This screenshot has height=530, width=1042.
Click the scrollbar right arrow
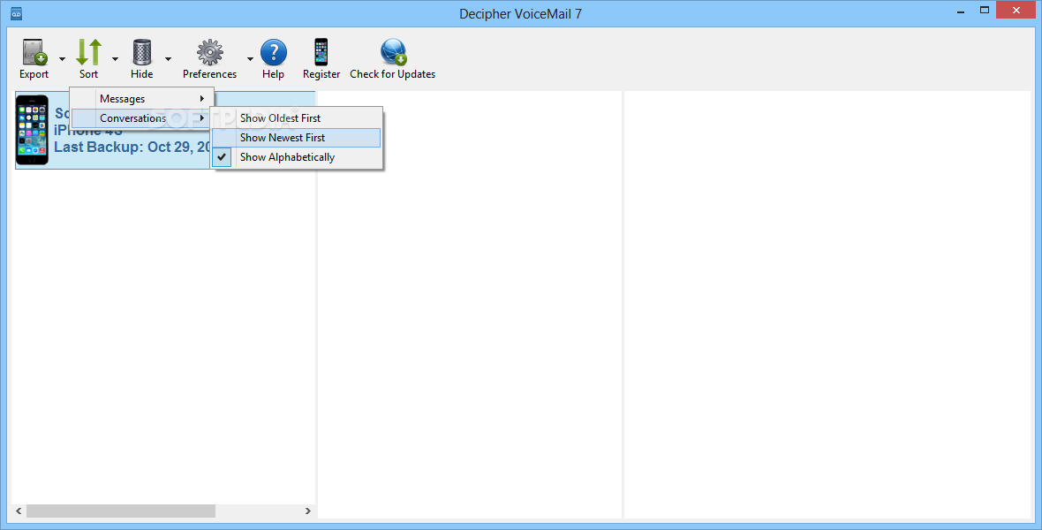pyautogui.click(x=307, y=511)
